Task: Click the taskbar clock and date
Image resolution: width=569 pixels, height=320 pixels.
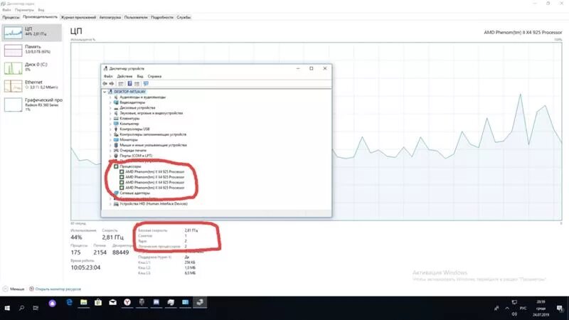Action: tap(541, 308)
